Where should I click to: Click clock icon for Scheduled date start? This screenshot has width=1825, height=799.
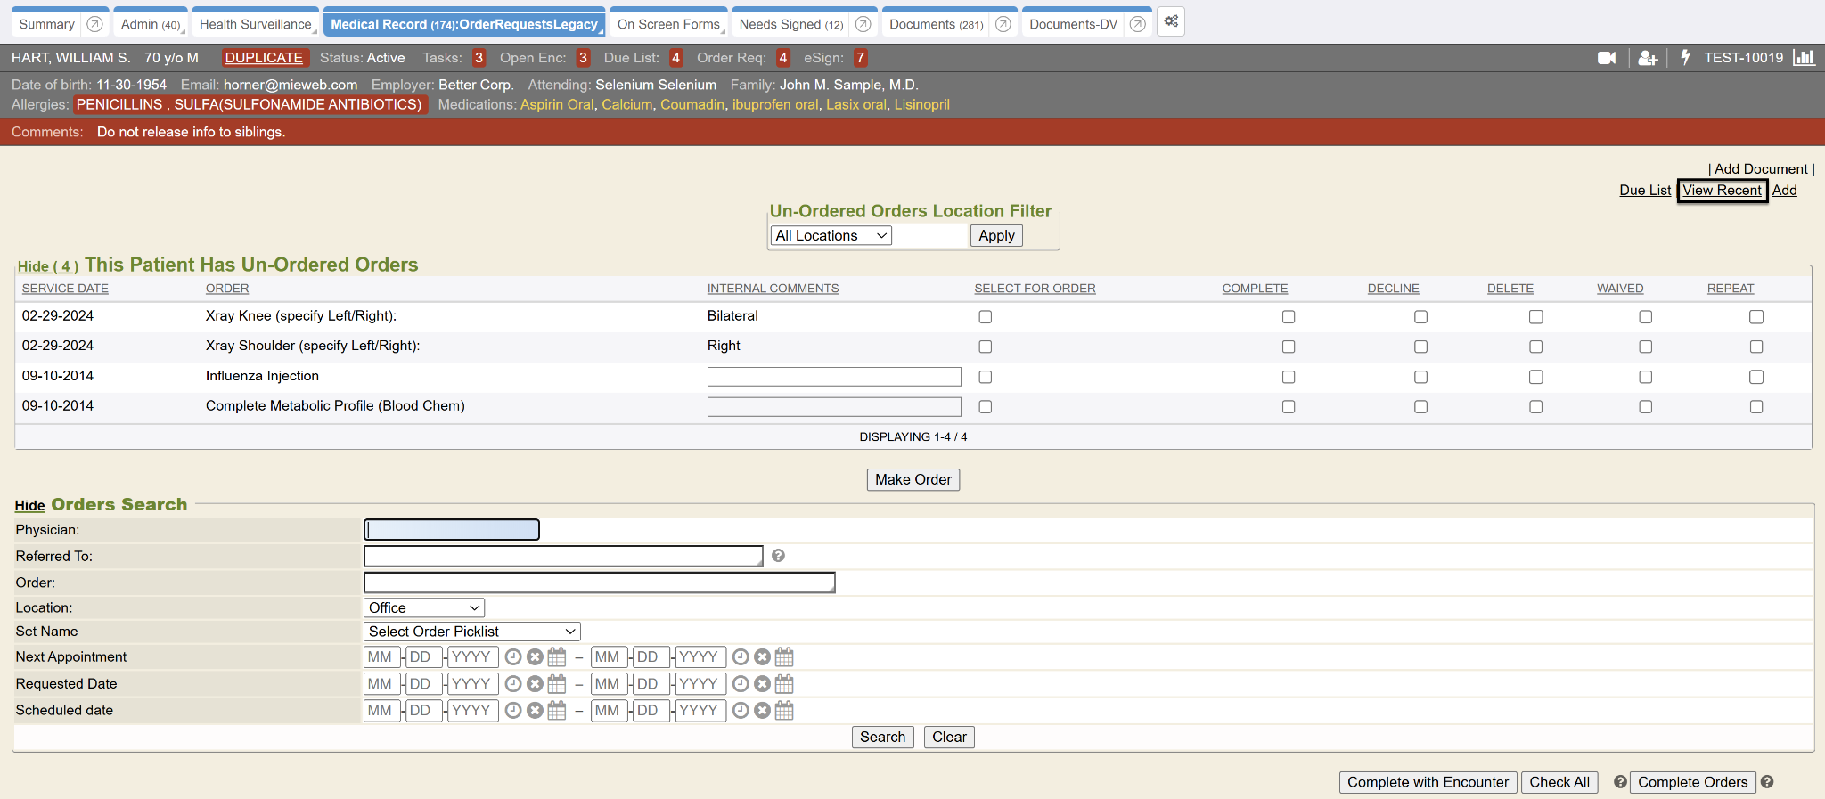click(x=513, y=711)
